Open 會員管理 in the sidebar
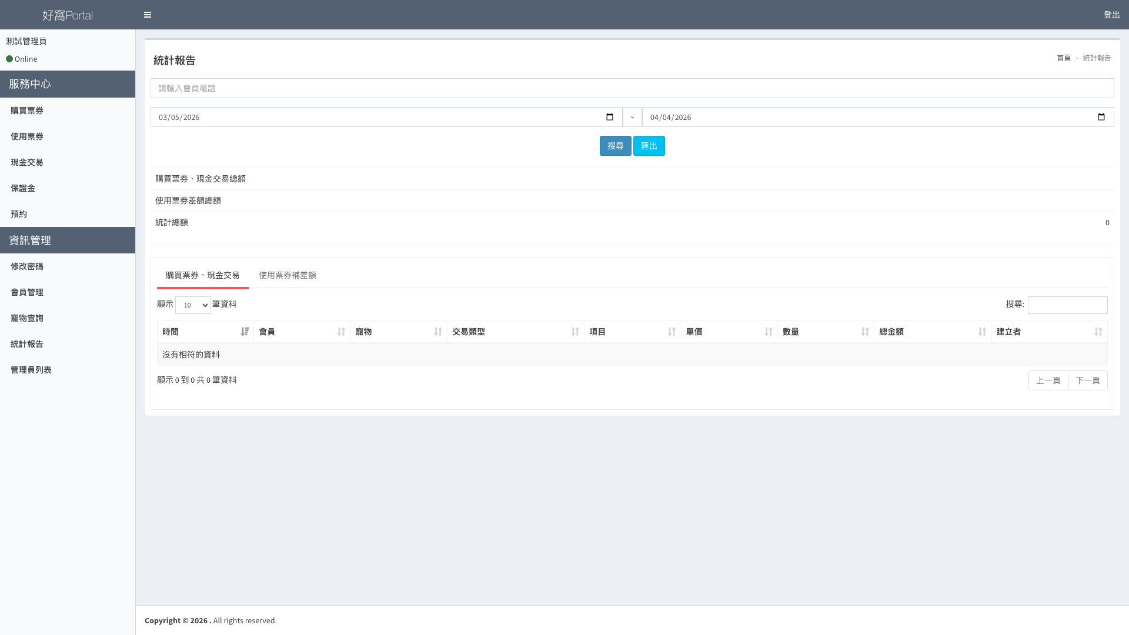This screenshot has height=635, width=1129. point(27,292)
